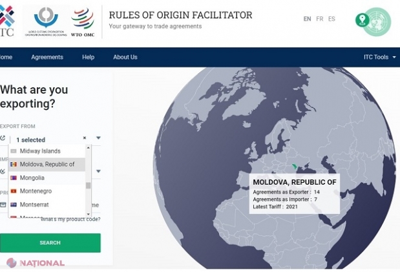Select Midway Islands from the country list
This screenshot has width=400, height=272.
click(47, 151)
